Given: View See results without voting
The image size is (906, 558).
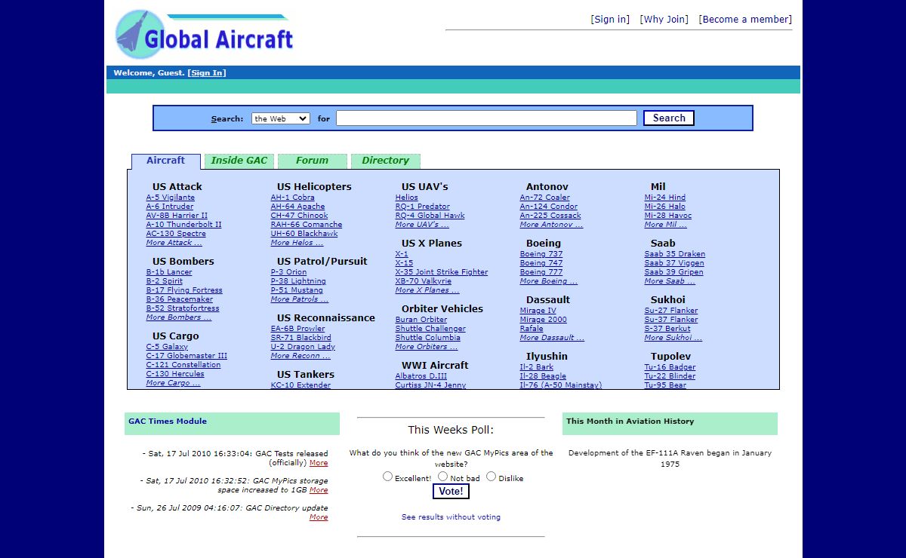Looking at the screenshot, I should click(x=451, y=517).
